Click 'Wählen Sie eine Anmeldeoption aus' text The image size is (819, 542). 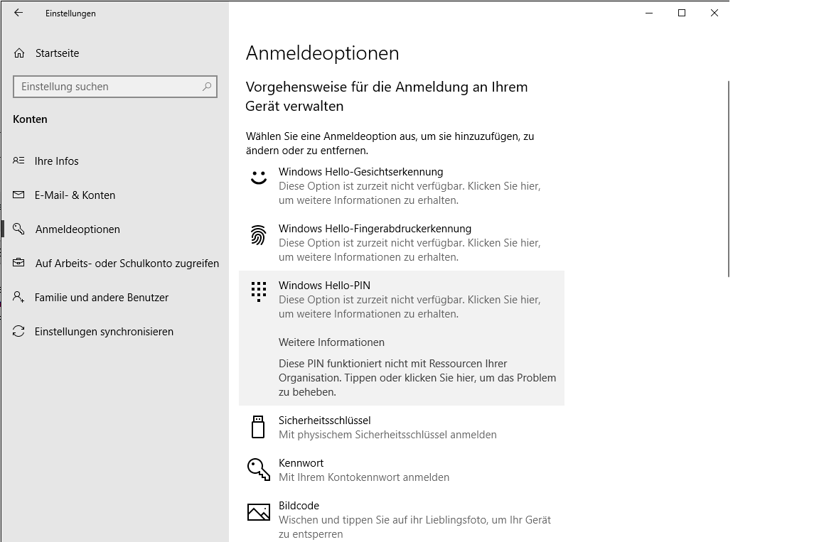(x=390, y=143)
